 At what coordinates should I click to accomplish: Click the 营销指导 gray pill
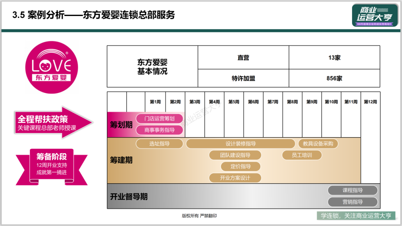(352, 202)
